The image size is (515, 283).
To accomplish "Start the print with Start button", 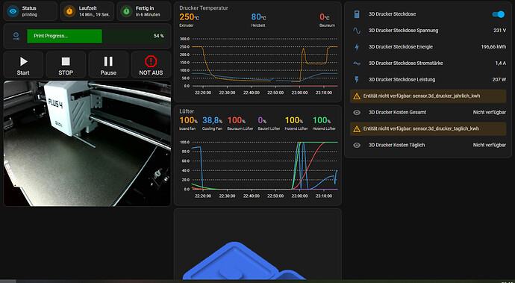I will [x=23, y=65].
